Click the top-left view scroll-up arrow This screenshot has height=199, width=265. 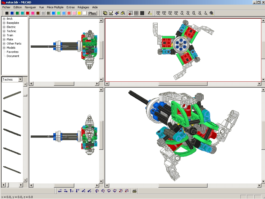[x=101, y=21]
